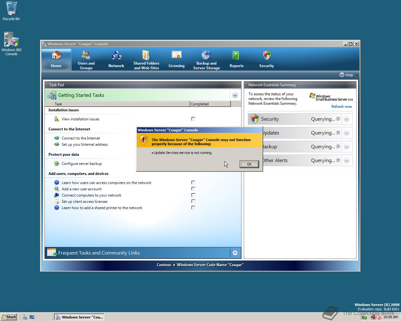Click the Help text label
The width and height of the screenshot is (401, 321).
point(349,75)
